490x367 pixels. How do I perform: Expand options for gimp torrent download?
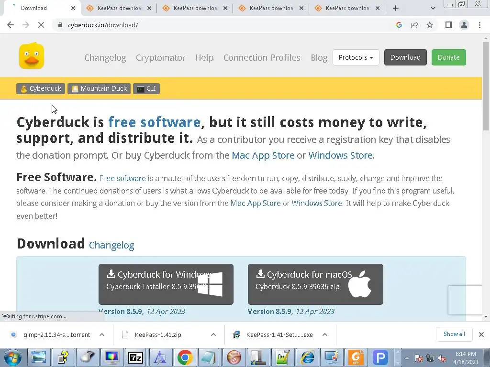click(102, 335)
